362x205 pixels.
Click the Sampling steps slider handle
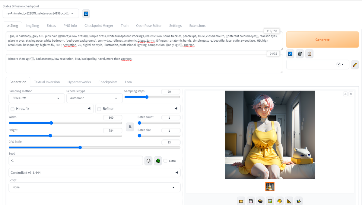(x=147, y=97)
